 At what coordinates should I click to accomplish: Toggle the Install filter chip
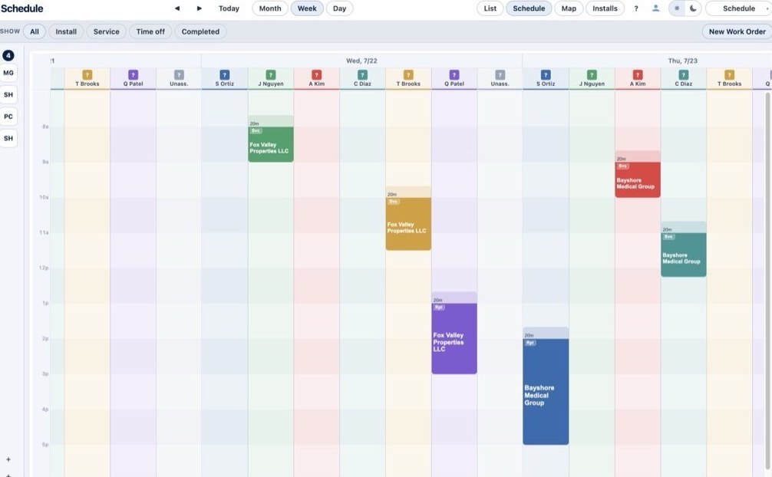[x=66, y=31]
